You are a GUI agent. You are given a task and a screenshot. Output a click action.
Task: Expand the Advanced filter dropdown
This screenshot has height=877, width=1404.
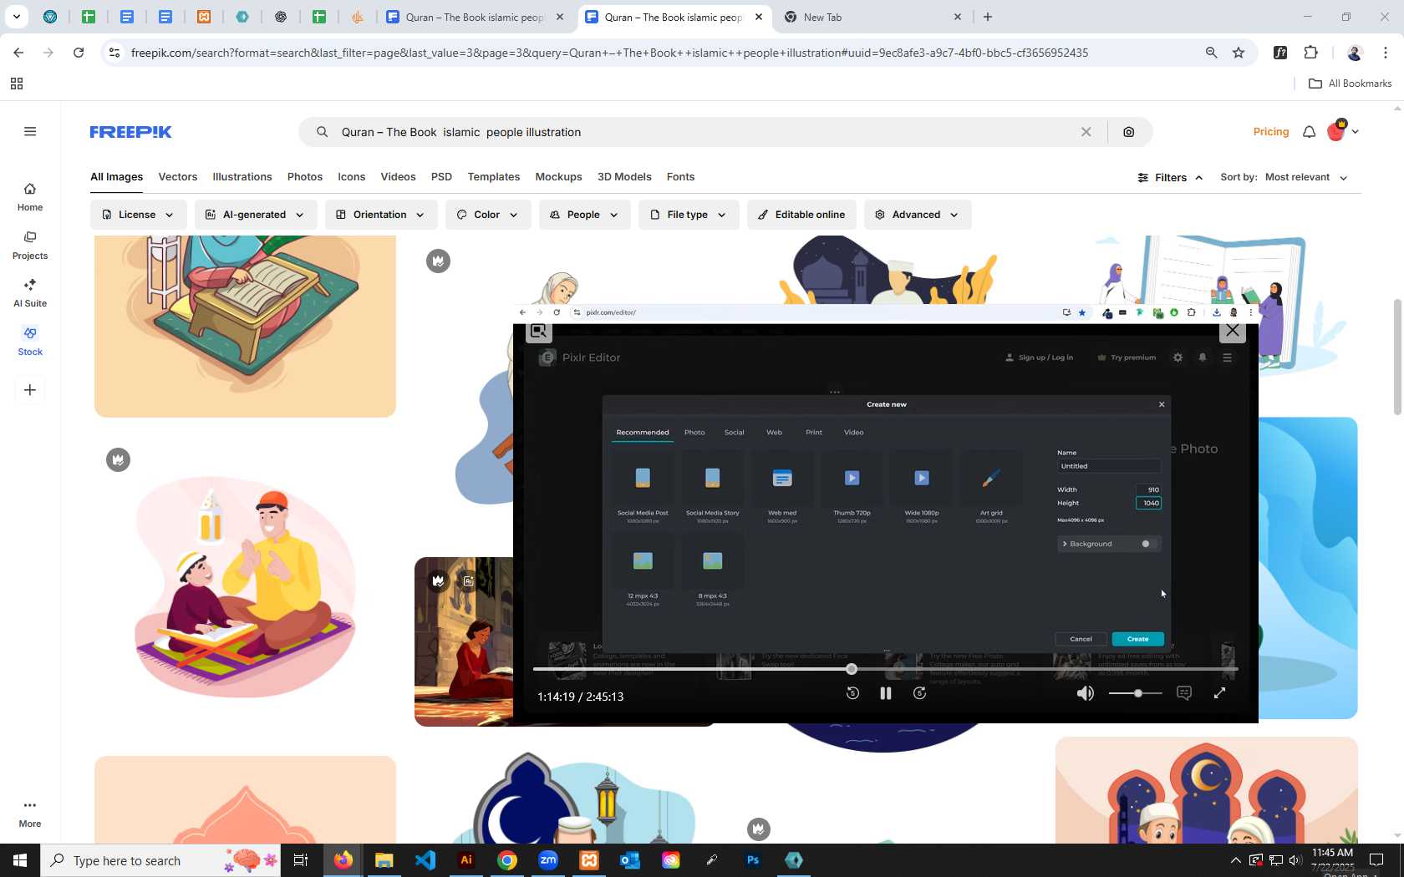(917, 215)
